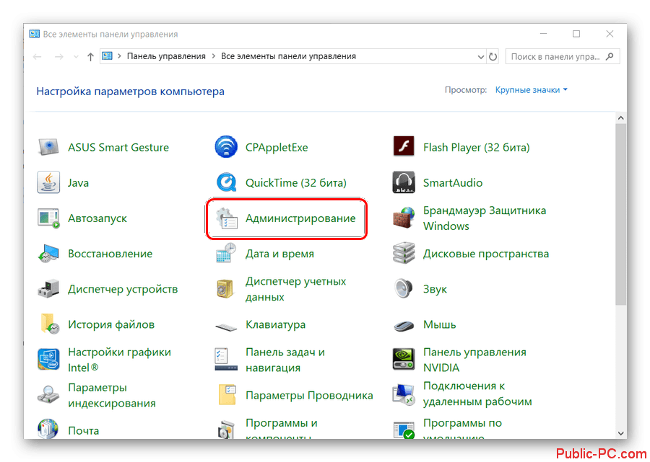Open the Просмотр: Крупные значки dropdown

pyautogui.click(x=531, y=90)
